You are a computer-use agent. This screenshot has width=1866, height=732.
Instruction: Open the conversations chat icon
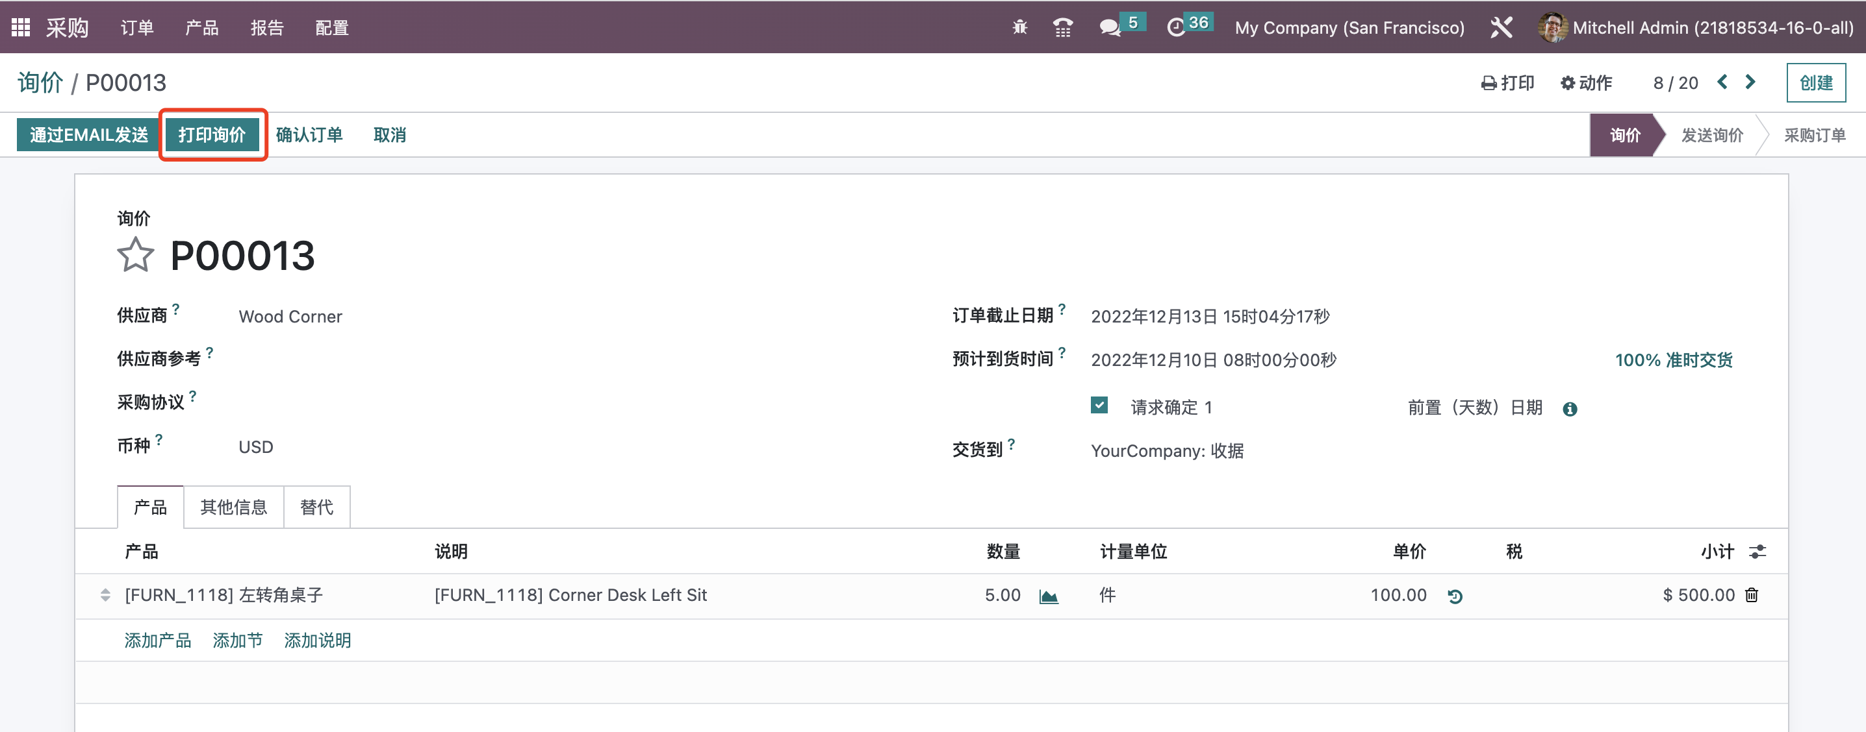coord(1109,27)
